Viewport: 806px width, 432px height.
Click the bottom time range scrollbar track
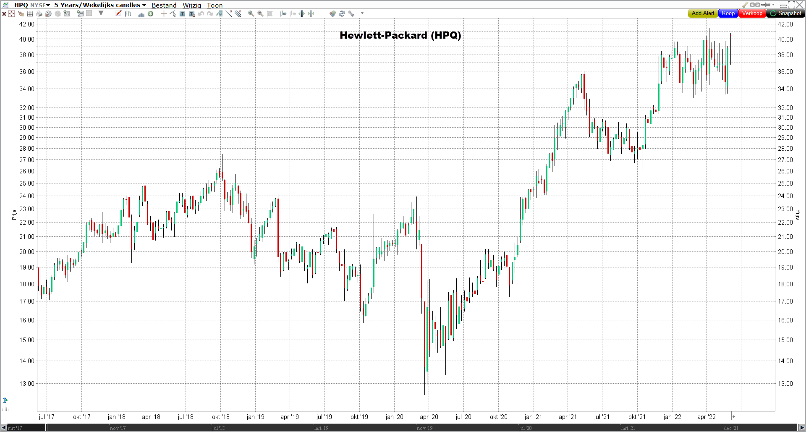point(403,428)
